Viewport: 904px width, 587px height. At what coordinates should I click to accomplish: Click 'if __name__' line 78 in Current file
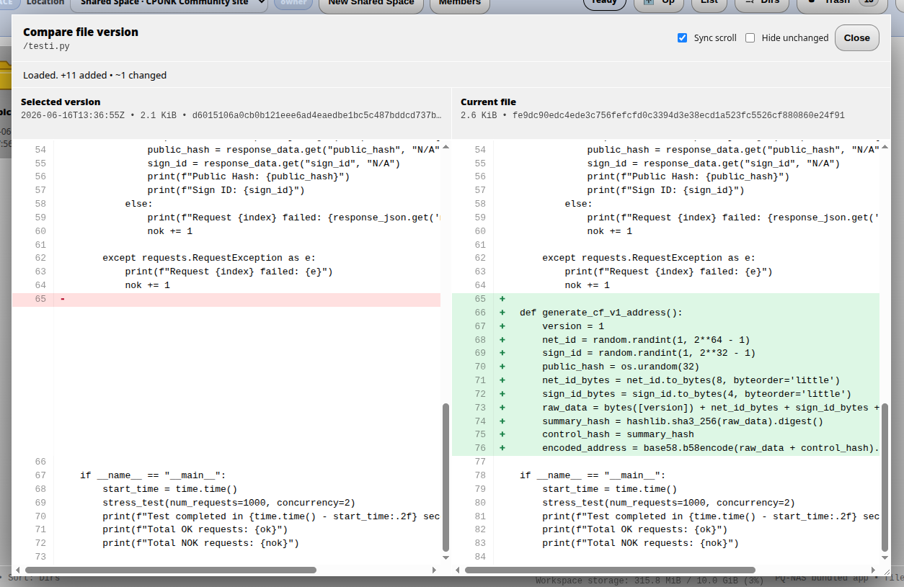pos(593,475)
